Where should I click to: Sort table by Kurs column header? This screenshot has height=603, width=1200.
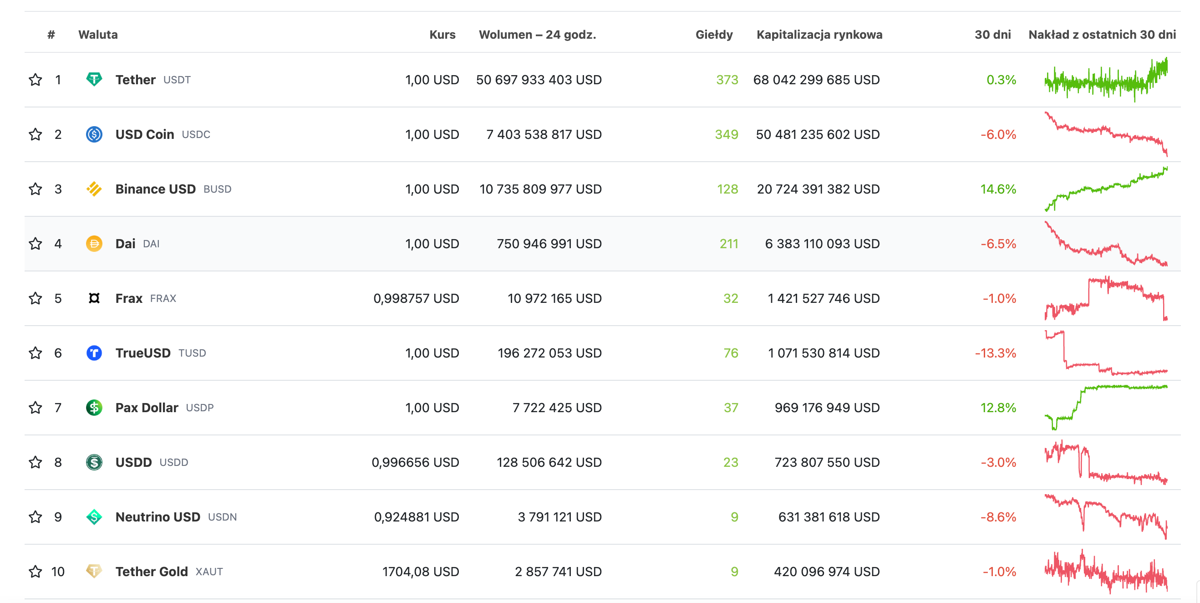tap(442, 35)
